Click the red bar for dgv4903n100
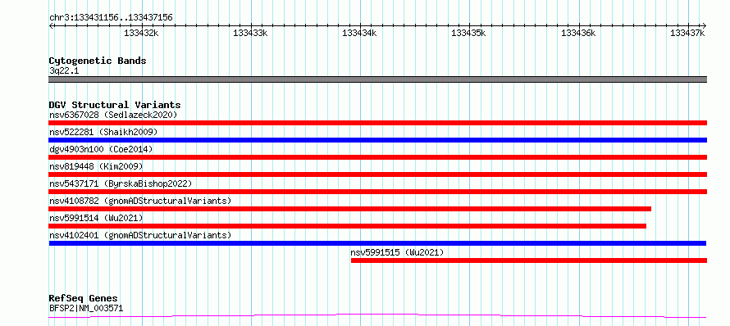 pyautogui.click(x=377, y=157)
